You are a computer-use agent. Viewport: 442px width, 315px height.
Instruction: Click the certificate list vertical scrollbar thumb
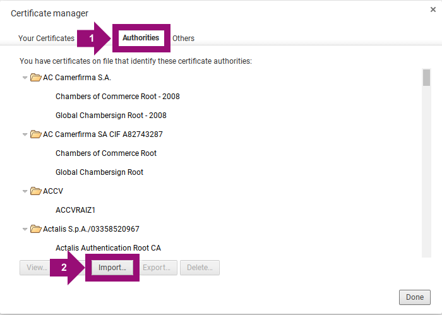pyautogui.click(x=426, y=77)
